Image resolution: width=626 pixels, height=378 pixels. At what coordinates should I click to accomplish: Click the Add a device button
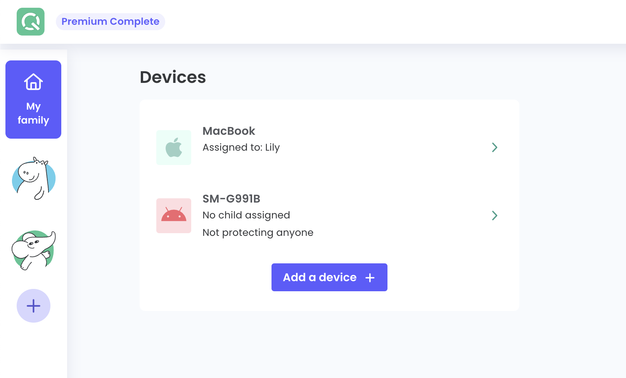click(x=320, y=277)
